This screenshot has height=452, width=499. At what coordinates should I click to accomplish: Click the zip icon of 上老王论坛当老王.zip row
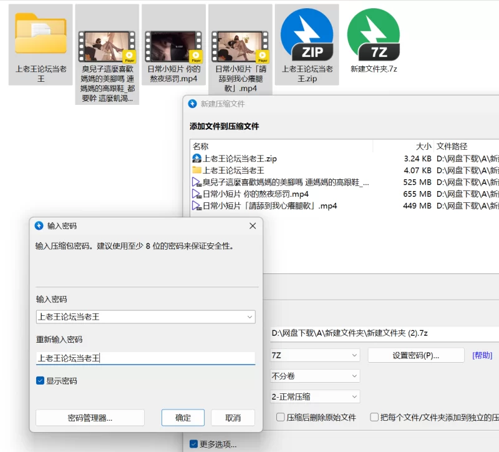click(x=196, y=159)
